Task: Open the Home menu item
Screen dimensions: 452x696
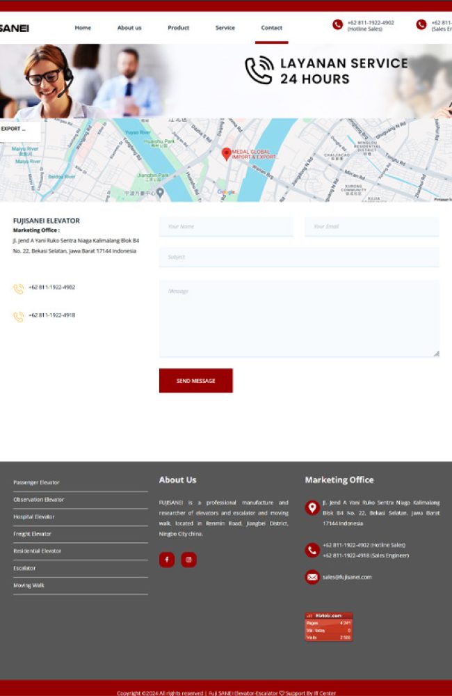Action: [x=83, y=28]
